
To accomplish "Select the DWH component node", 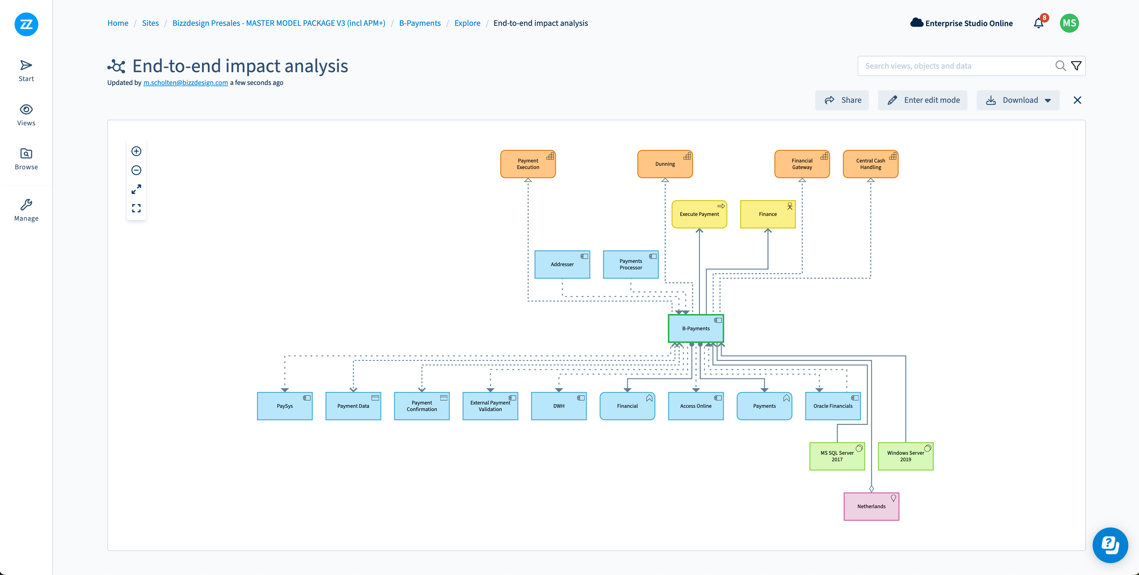I will (559, 406).
